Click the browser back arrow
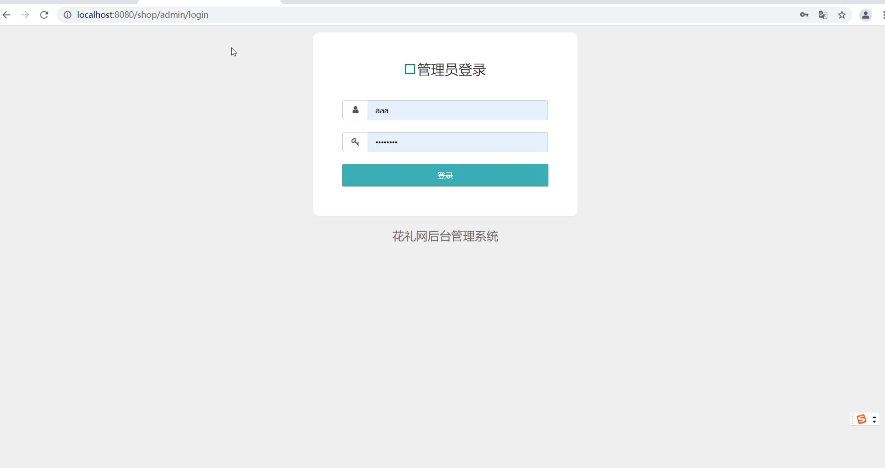The width and height of the screenshot is (885, 468). pos(7,15)
